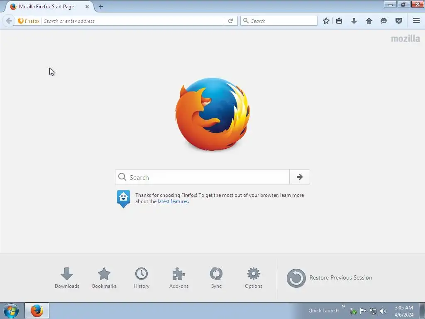Click the start page Search field
Viewport: 425px width, 319px height.
(203, 177)
